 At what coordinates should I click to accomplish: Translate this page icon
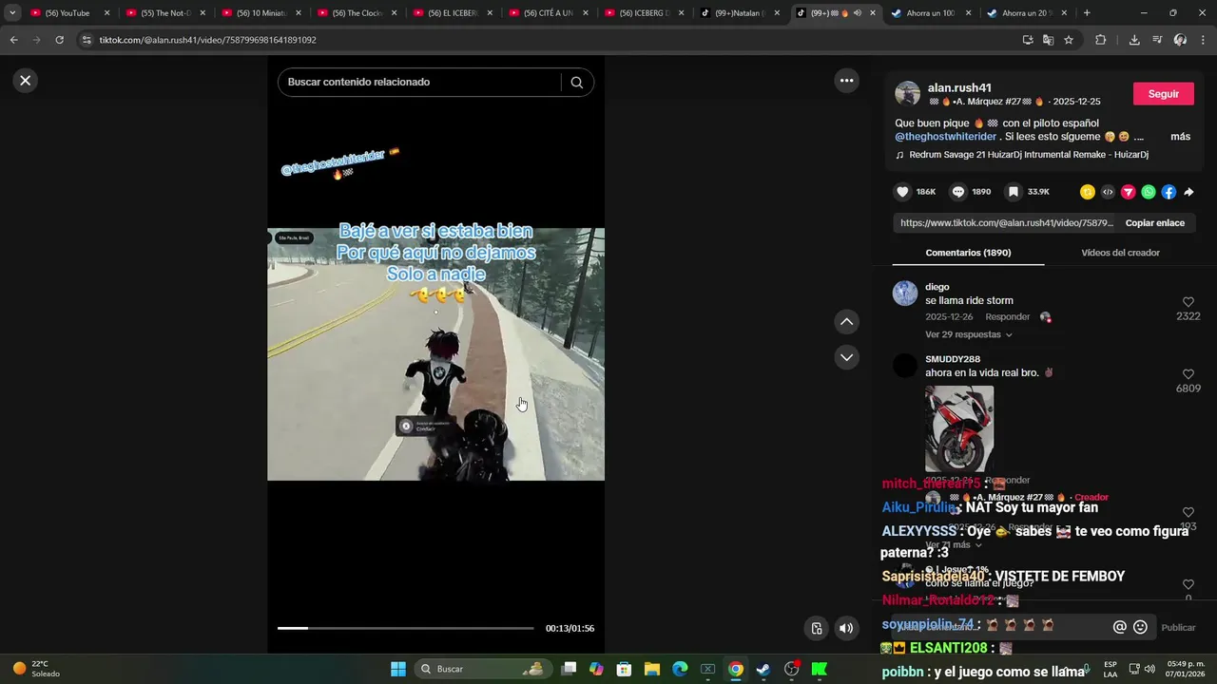point(1048,40)
